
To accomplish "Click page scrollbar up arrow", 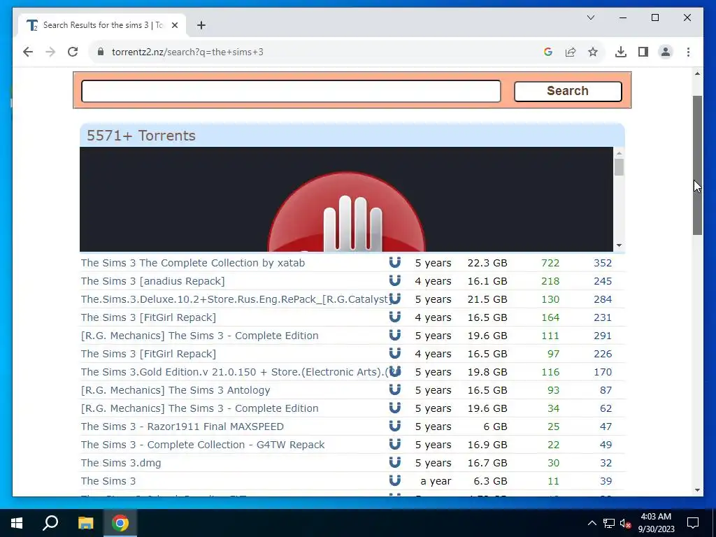I will [697, 73].
